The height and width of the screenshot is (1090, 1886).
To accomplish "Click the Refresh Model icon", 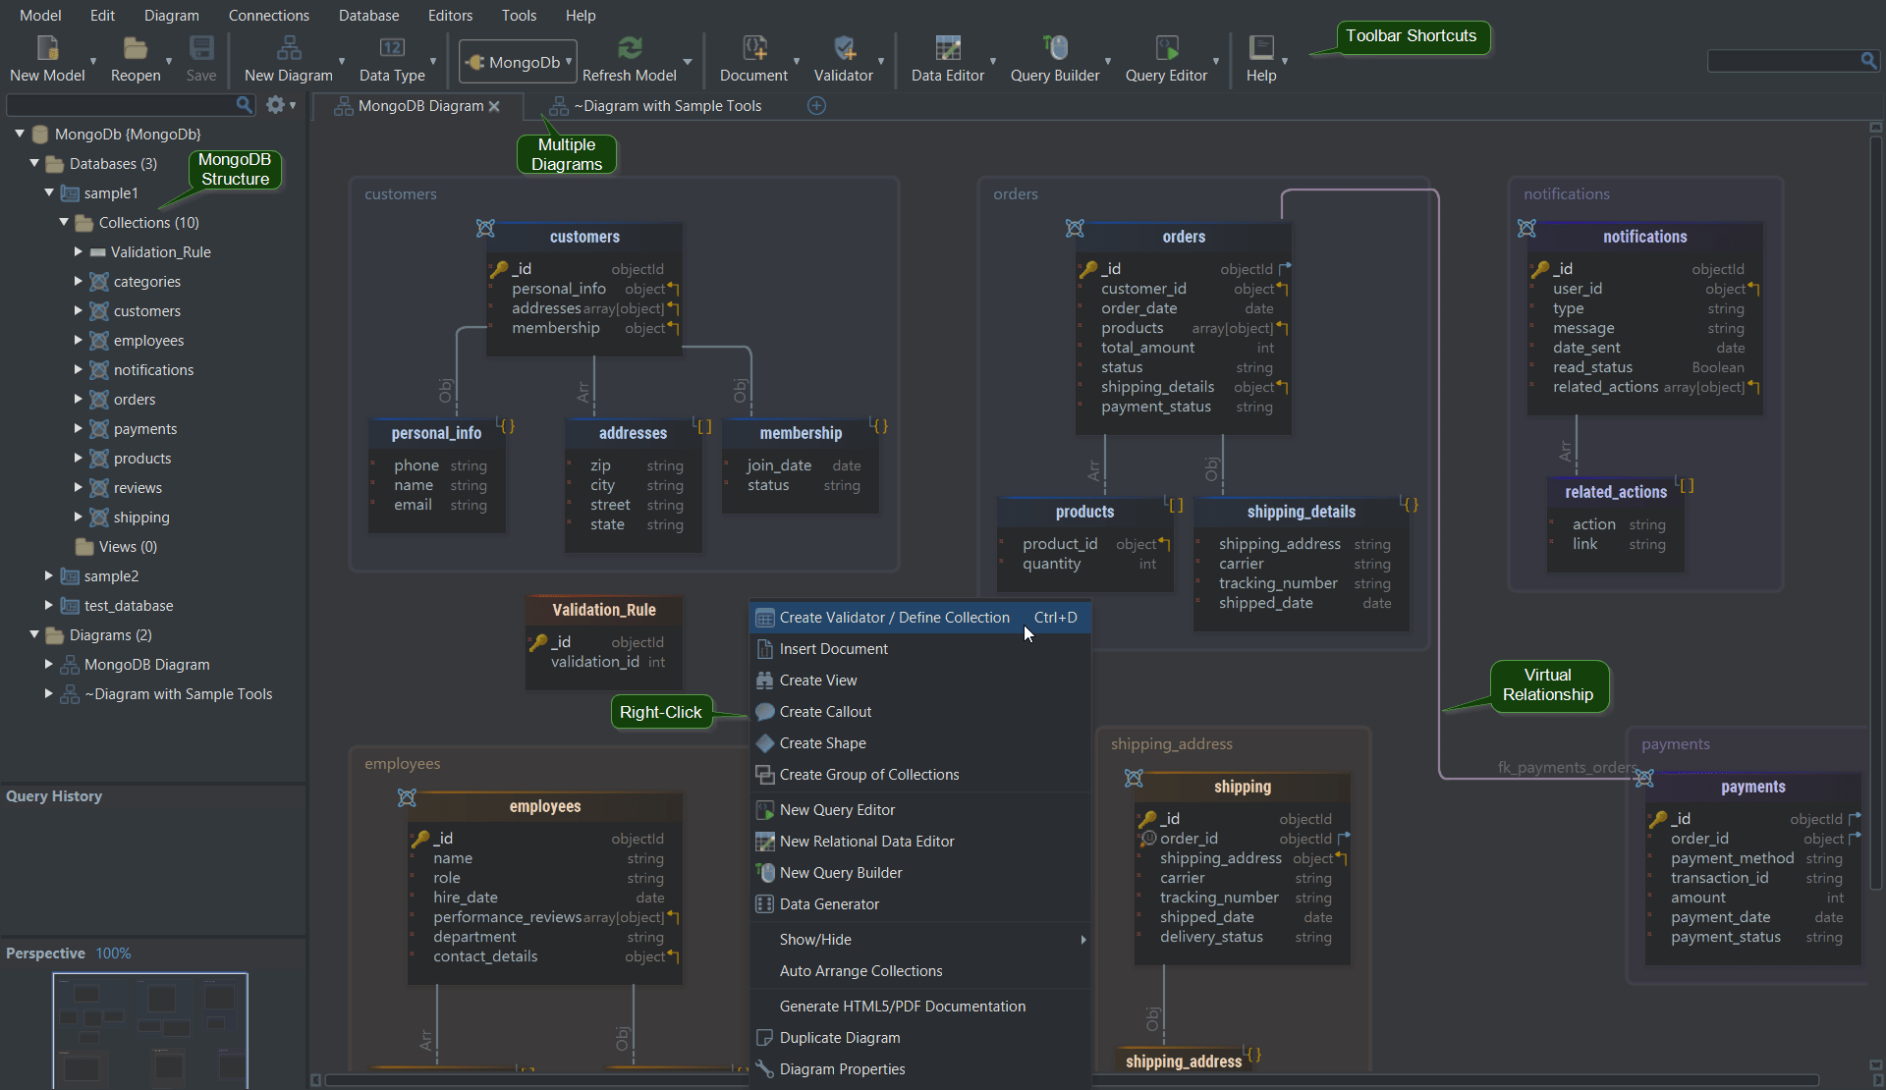I will click(x=629, y=49).
